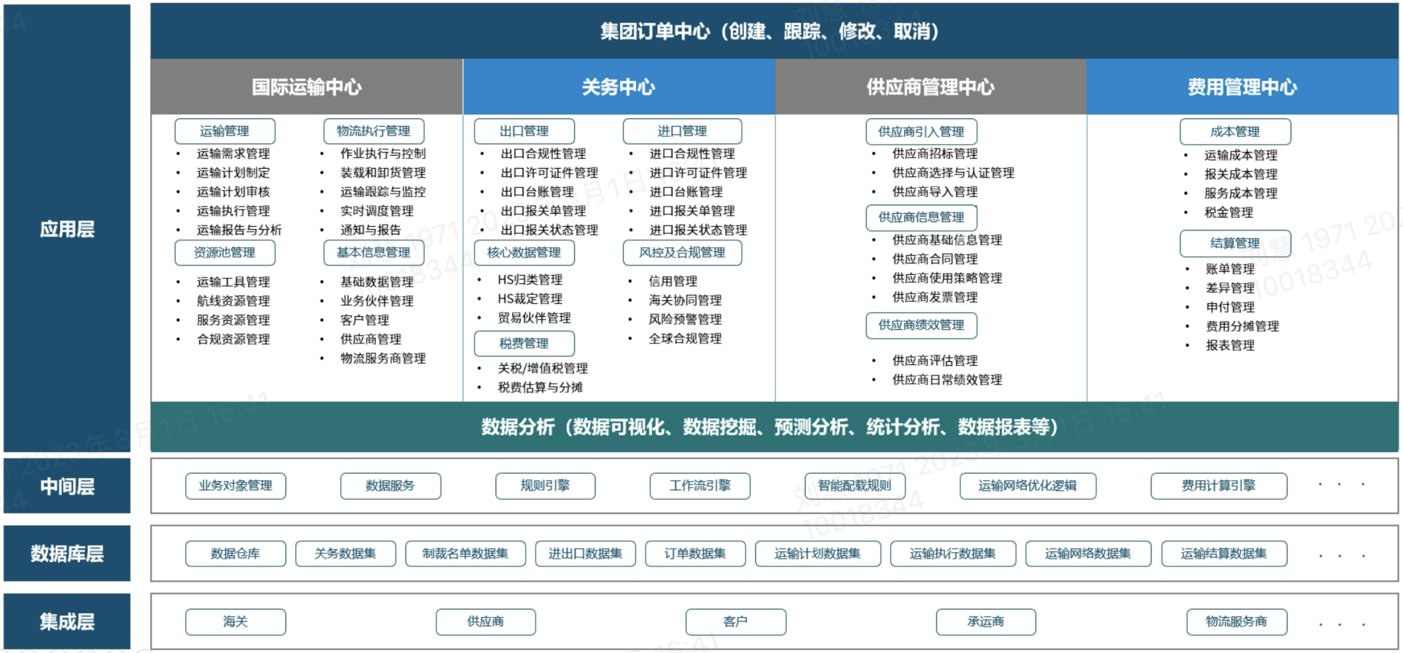1403x653 pixels.
Task: Click the 航线资源管理 list item
Action: tap(234, 301)
